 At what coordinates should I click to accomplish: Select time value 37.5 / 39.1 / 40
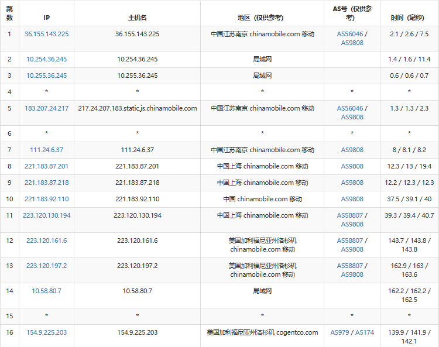409,199
